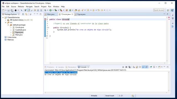Open Package Explorer view menu
The height and width of the screenshot is (99, 177).
[x=35, y=14]
